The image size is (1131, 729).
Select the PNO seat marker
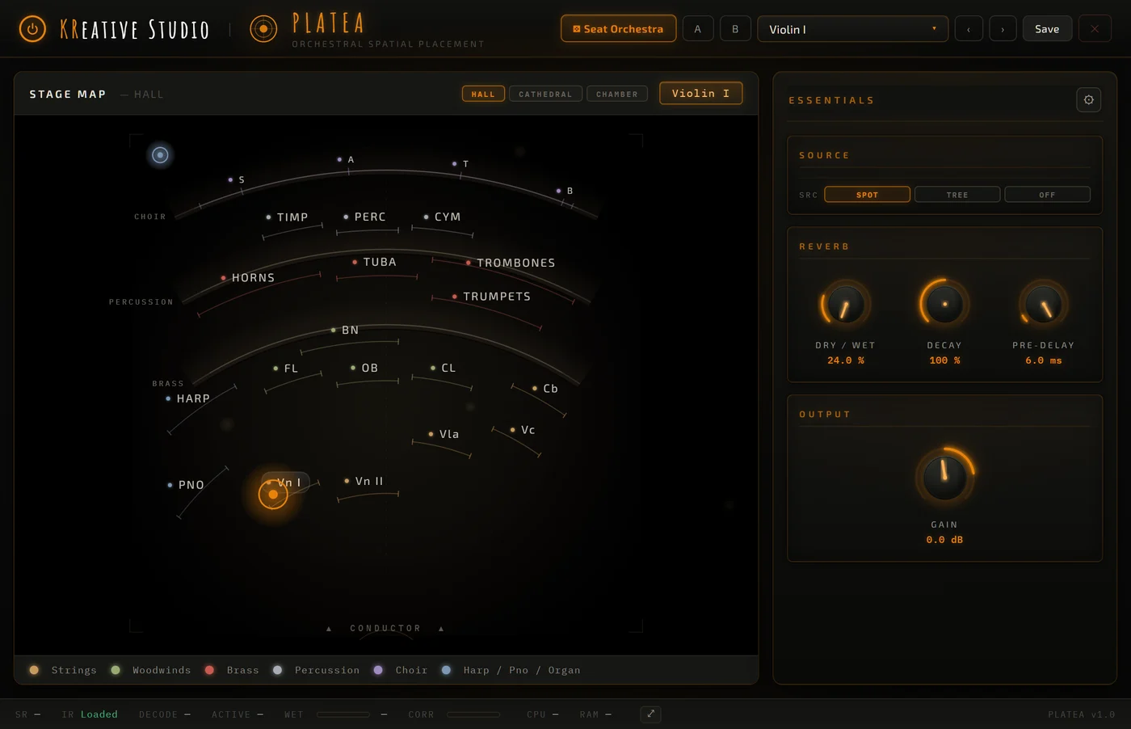(x=170, y=485)
